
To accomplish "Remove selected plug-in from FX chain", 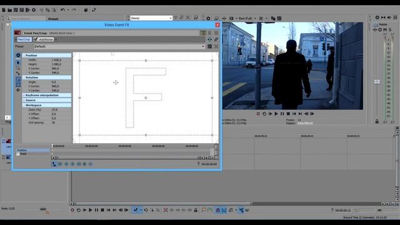I will coord(216,39).
